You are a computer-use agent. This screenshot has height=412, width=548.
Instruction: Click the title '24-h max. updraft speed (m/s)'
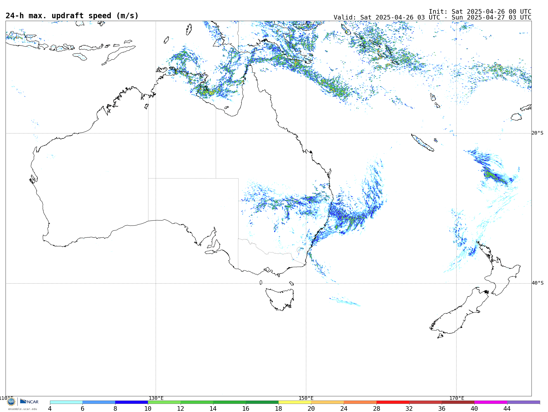(x=72, y=16)
